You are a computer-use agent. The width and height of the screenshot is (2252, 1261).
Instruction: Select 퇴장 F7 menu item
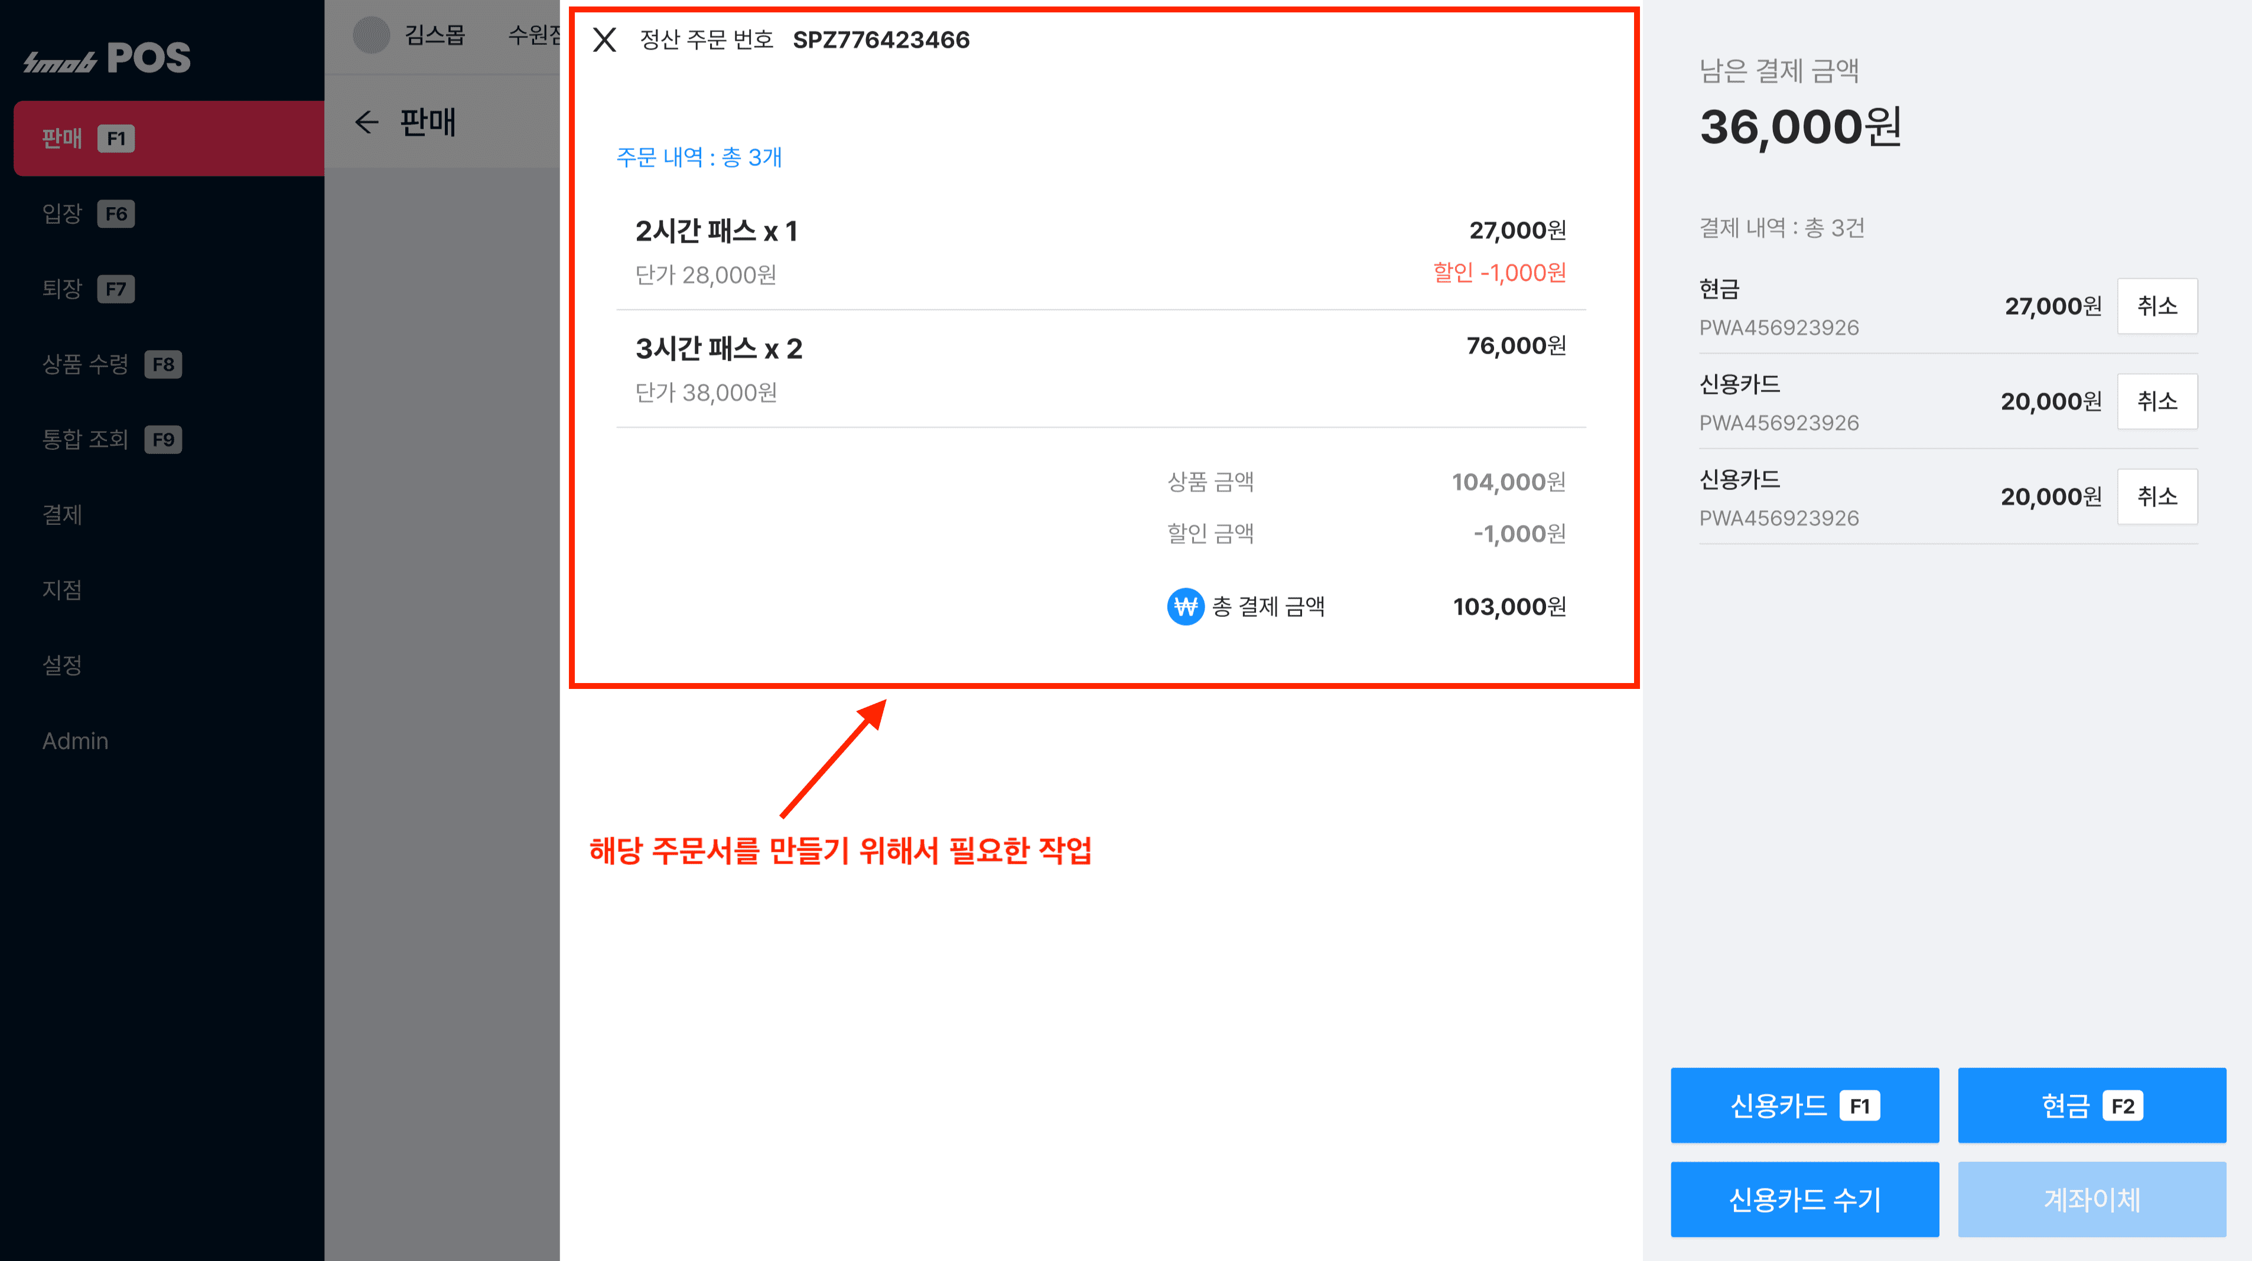87,288
